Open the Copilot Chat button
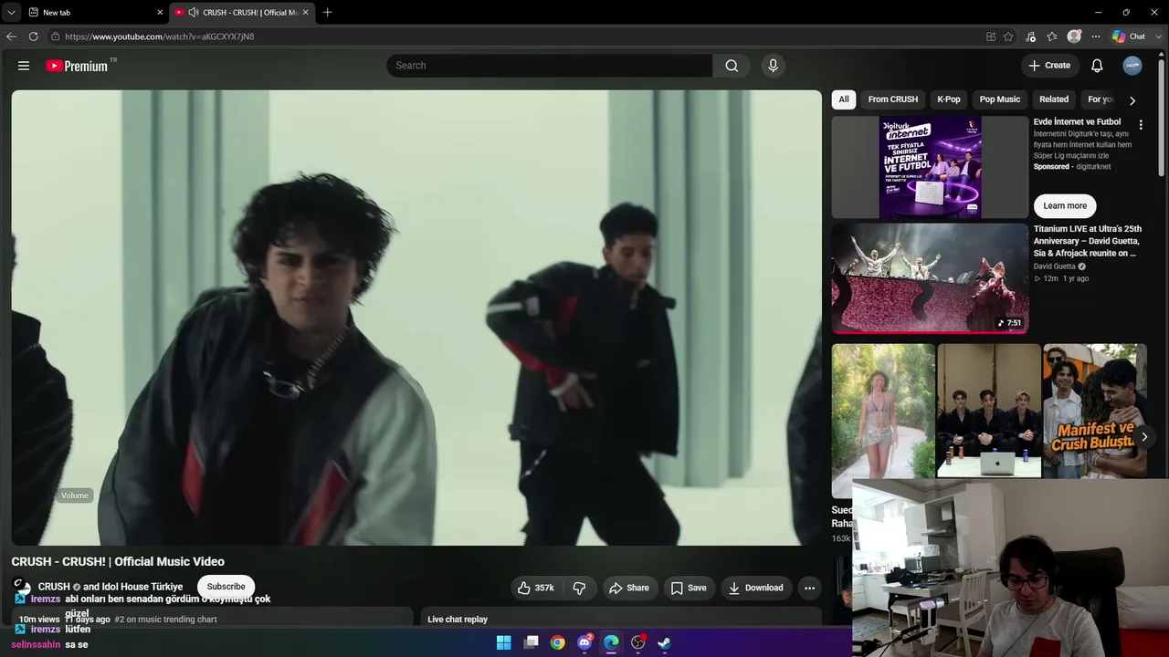Screen dimensions: 1169x657 pyautogui.click(x=1129, y=36)
